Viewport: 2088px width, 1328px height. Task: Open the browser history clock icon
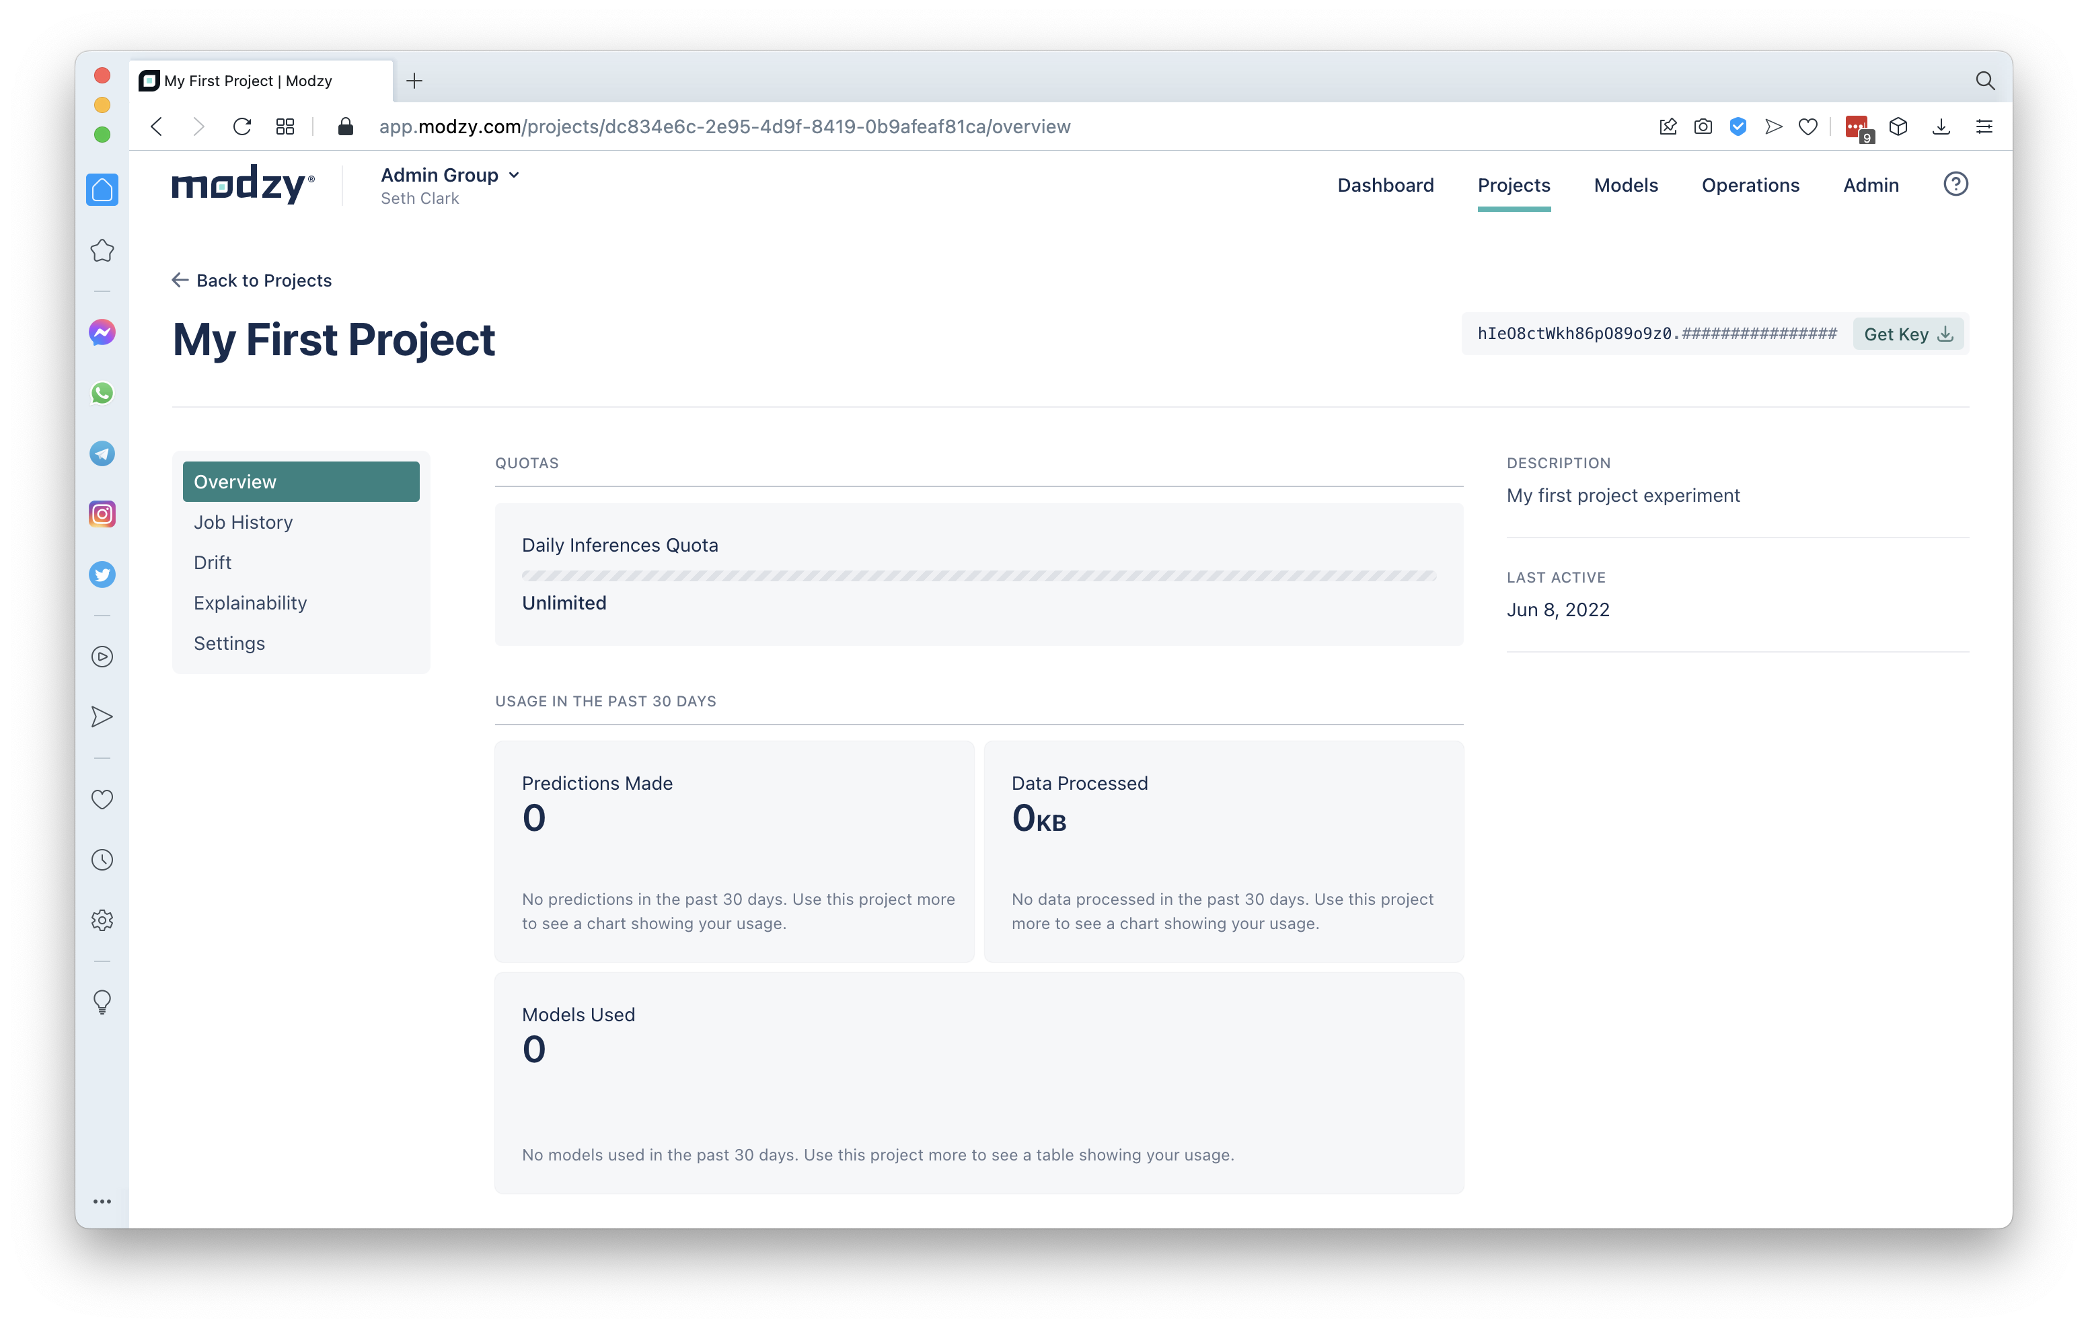pos(102,860)
